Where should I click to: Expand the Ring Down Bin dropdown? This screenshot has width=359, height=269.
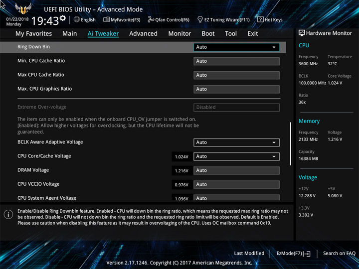[x=236, y=47]
